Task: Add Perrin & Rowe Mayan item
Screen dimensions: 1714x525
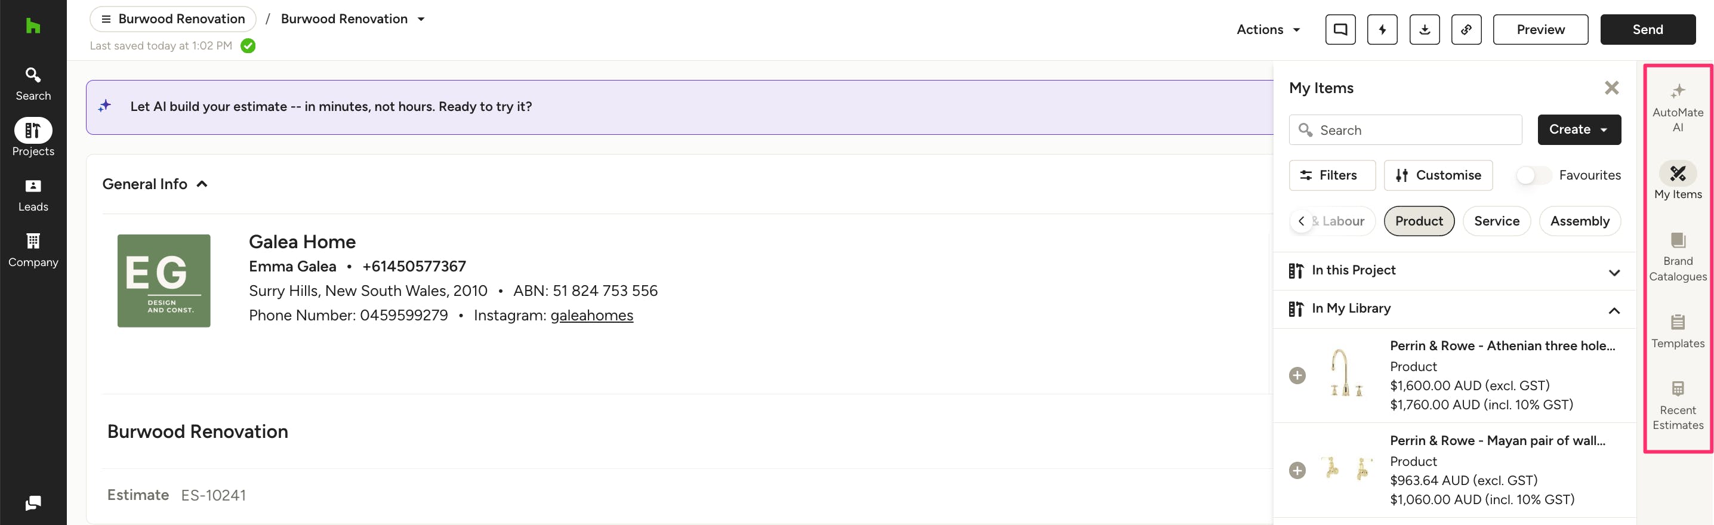Action: pos(1297,471)
